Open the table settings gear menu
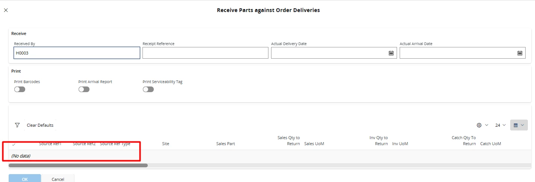 [x=479, y=125]
